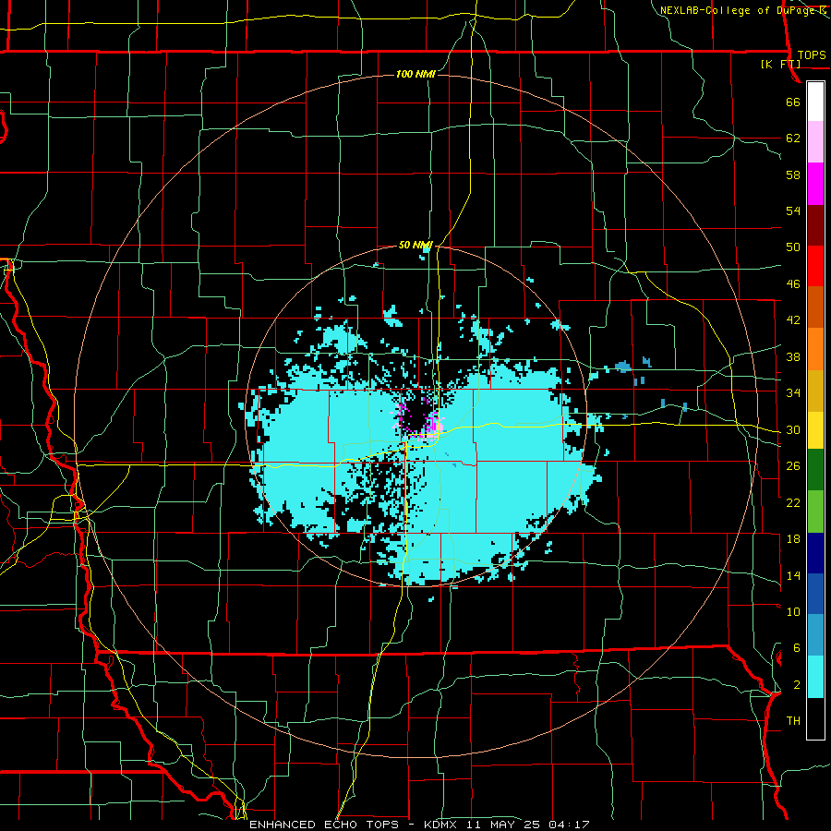Click the legend value '6'
The width and height of the screenshot is (831, 831).
(796, 648)
